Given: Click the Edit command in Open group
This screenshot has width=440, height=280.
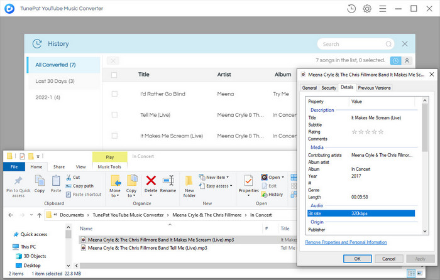Looking at the screenshot, I should click(269, 186).
